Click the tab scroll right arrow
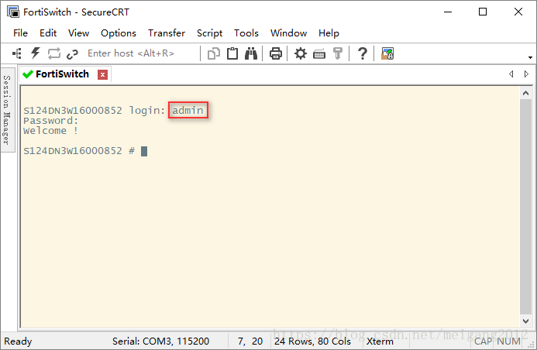The width and height of the screenshot is (537, 350). [x=526, y=74]
